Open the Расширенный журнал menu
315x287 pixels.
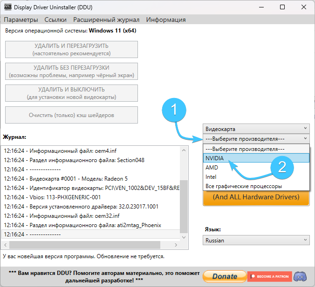tap(106, 20)
